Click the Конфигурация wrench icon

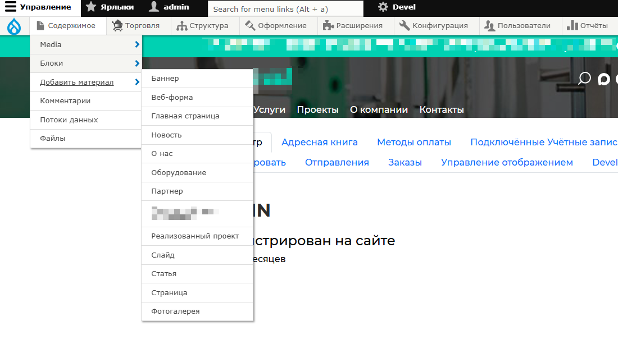coord(405,26)
